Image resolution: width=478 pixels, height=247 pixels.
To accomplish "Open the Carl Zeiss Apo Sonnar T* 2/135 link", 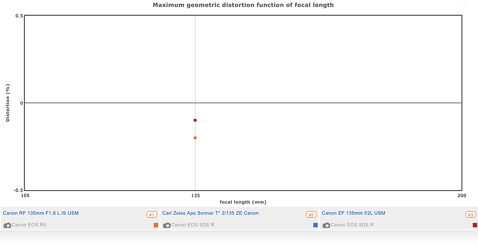I will click(210, 213).
